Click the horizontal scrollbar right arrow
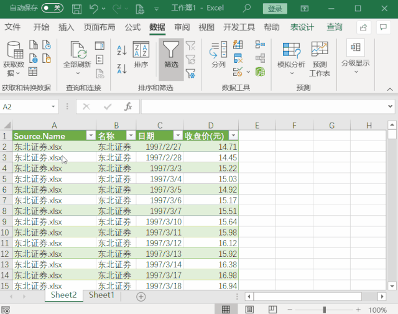Image resolution: width=398 pixels, height=314 pixels. 382,297
